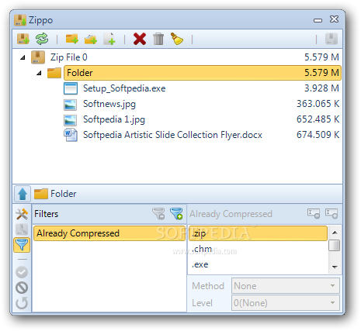Minimize the Zippo window
This screenshot has width=361, height=331.
(x=318, y=20)
